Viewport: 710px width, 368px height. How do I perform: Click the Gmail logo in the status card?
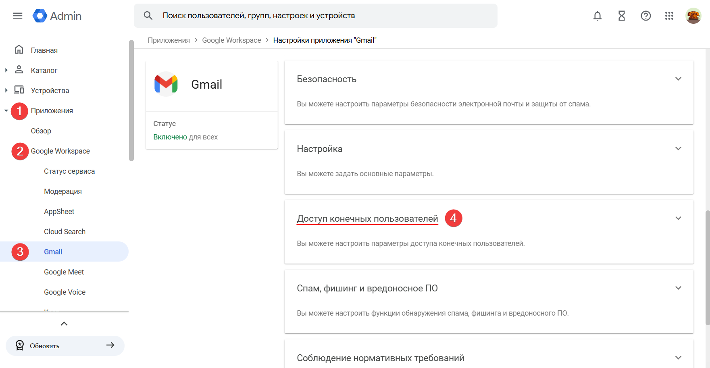tap(166, 84)
